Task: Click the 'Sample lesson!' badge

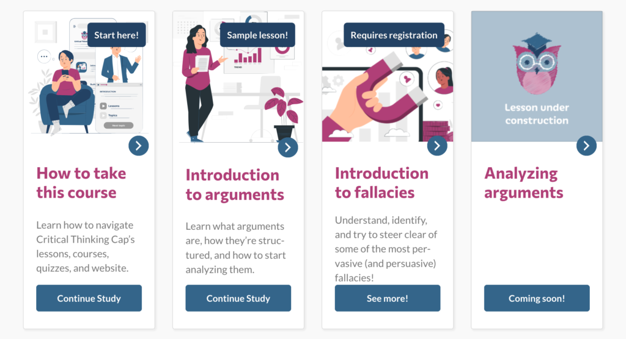Action: click(x=257, y=35)
